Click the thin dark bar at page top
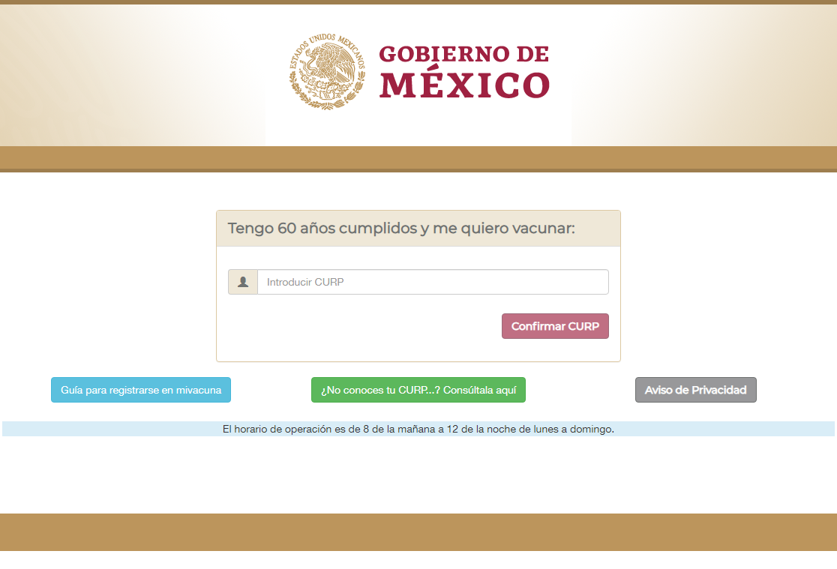The width and height of the screenshot is (837, 569). (418, 2)
